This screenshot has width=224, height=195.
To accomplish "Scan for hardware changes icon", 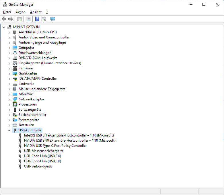I will pos(53,19).
